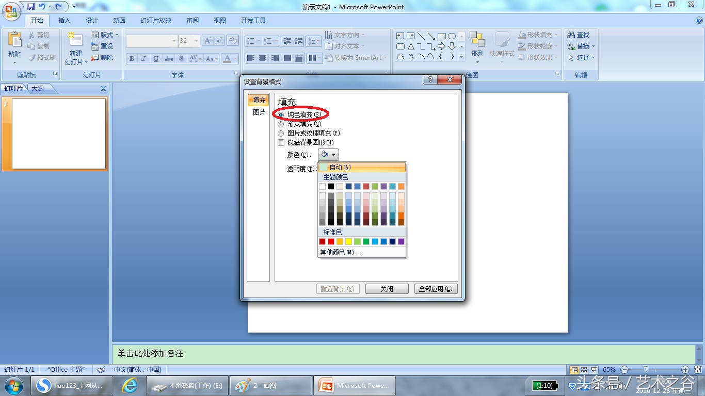Open the 形状填充 dropdown
The width and height of the screenshot is (705, 396).
point(538,35)
